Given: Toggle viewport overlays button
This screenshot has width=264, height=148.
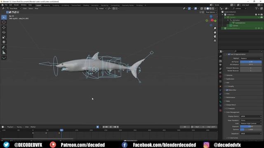Looking at the screenshot, I should click(x=196, y=9).
